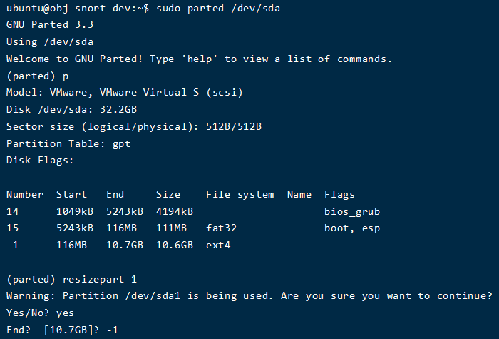Click the sector size value 512B/512B

point(234,126)
